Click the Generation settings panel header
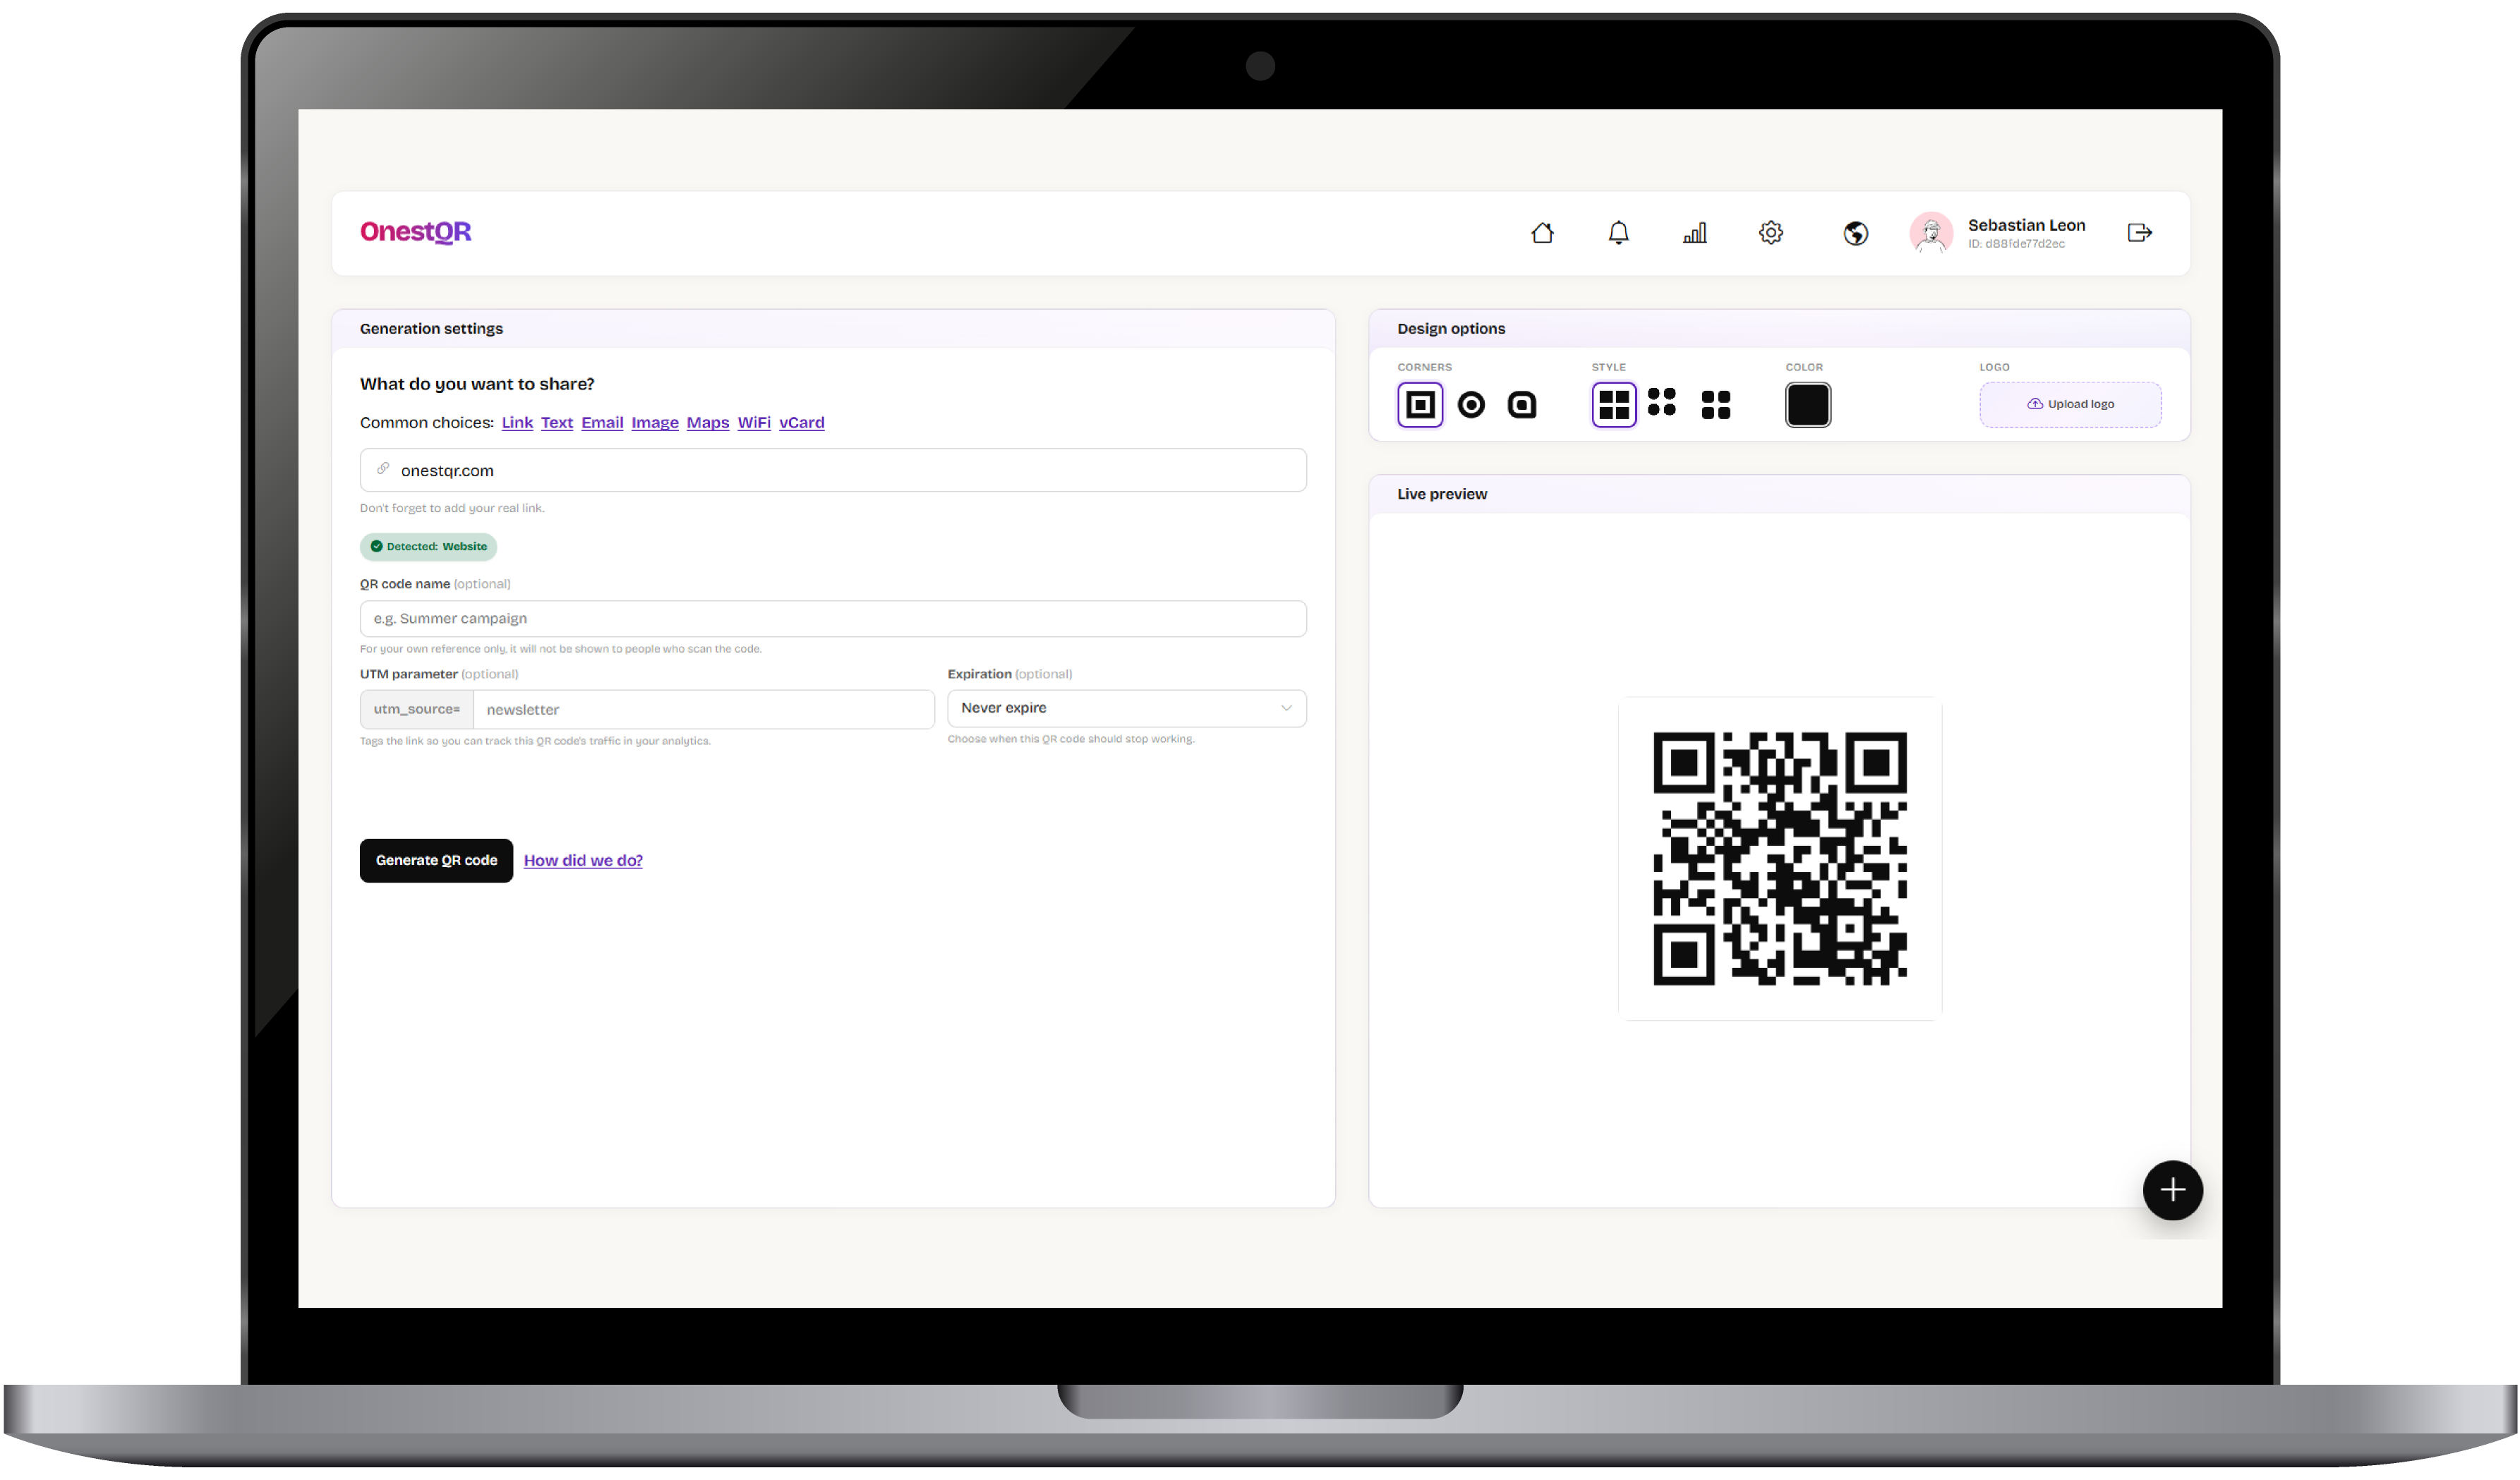 click(x=833, y=329)
